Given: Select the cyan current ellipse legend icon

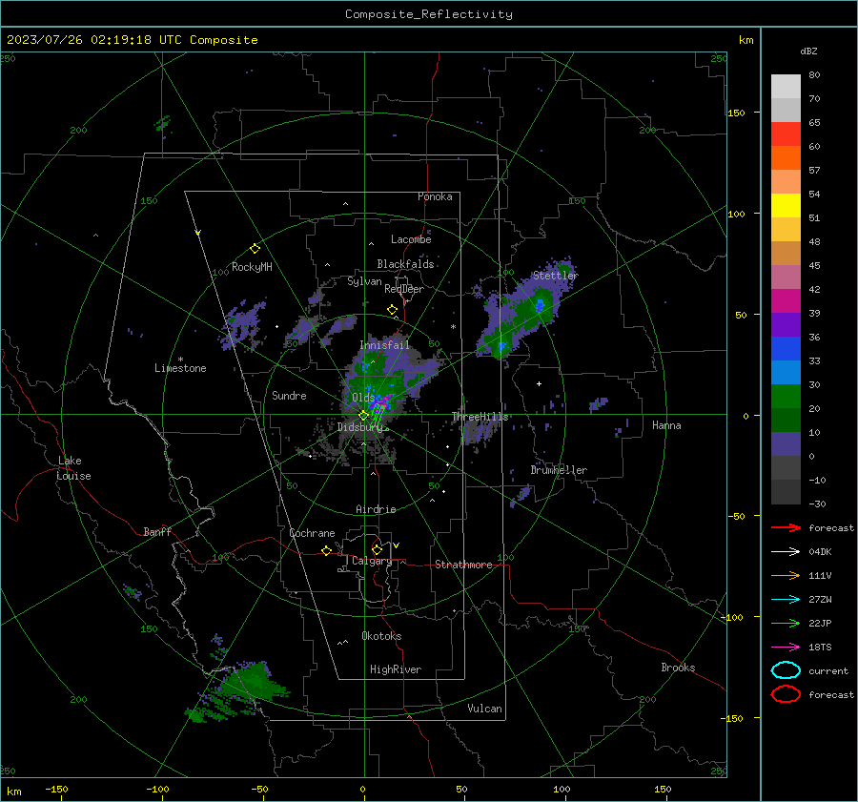Looking at the screenshot, I should [786, 670].
